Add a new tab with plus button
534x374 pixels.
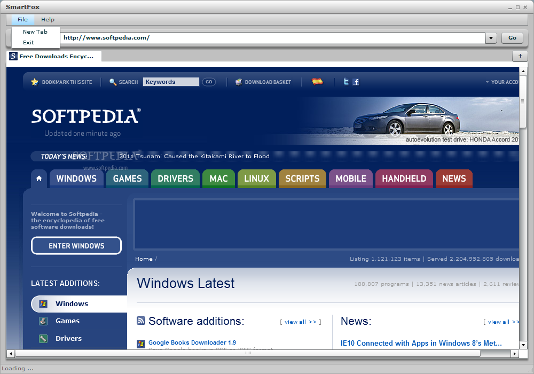click(x=520, y=56)
